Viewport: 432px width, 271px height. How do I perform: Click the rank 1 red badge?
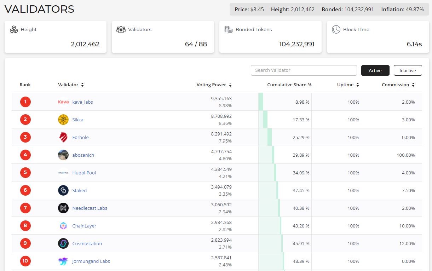pyautogui.click(x=25, y=102)
